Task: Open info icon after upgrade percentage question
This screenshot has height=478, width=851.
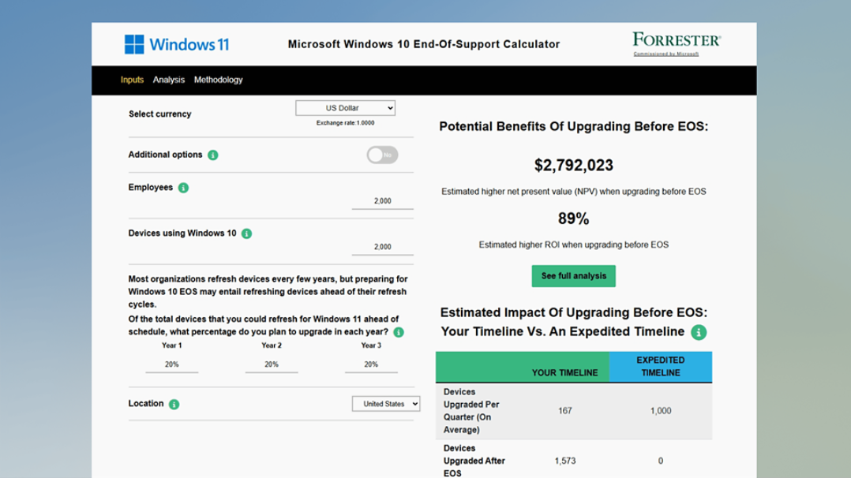Action: [399, 332]
